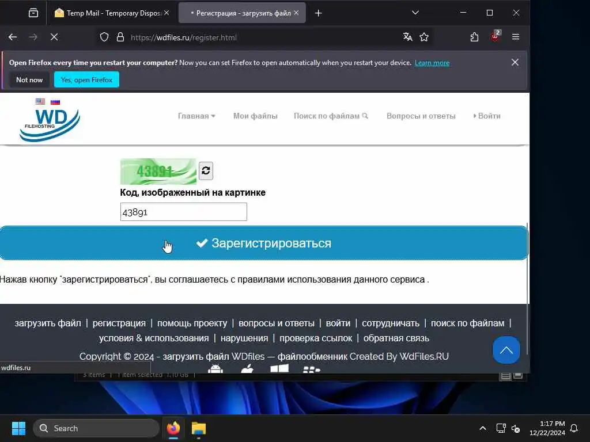Image resolution: width=590 pixels, height=442 pixels.
Task: Click the WD Filehosting logo
Action: (x=50, y=125)
